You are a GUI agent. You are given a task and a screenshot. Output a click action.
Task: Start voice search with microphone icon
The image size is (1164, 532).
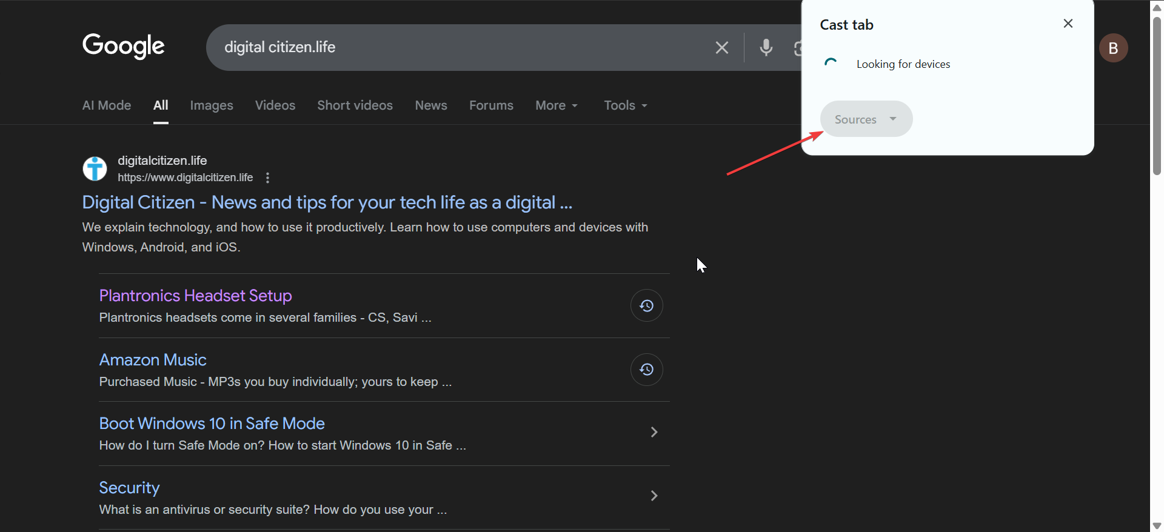tap(766, 48)
